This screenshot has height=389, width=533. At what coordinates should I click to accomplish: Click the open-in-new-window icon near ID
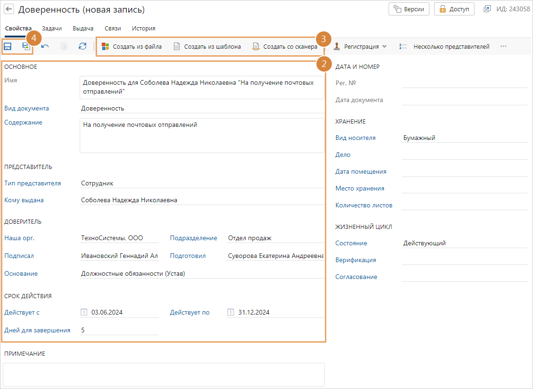point(487,9)
